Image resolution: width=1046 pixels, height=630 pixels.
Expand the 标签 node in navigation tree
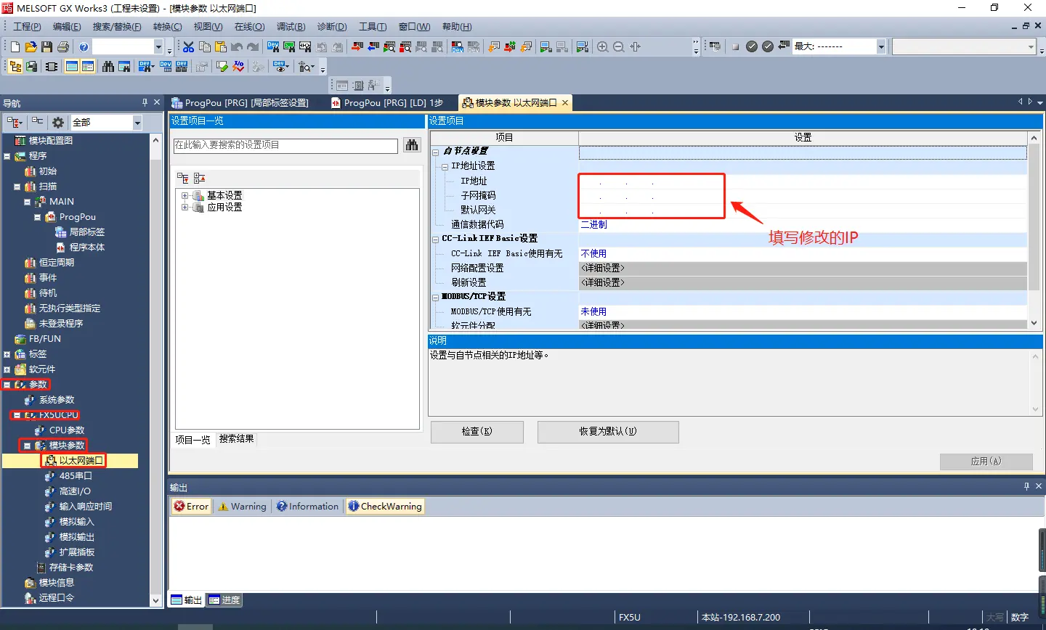[x=7, y=354]
